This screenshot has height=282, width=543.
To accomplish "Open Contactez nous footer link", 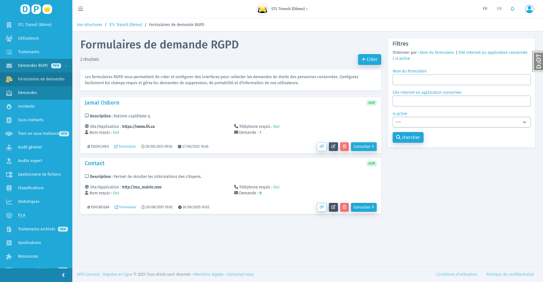I will pyautogui.click(x=240, y=275).
